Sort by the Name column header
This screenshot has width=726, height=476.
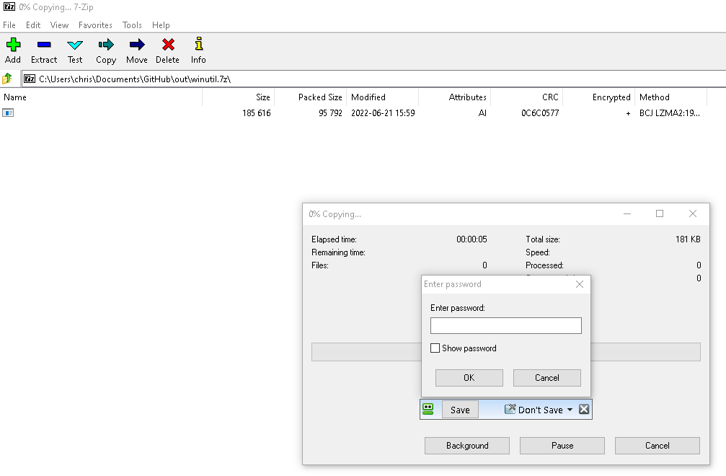[x=101, y=97]
